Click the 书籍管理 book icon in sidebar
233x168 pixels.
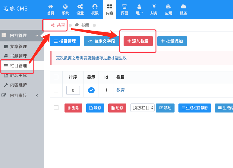tap(6, 56)
